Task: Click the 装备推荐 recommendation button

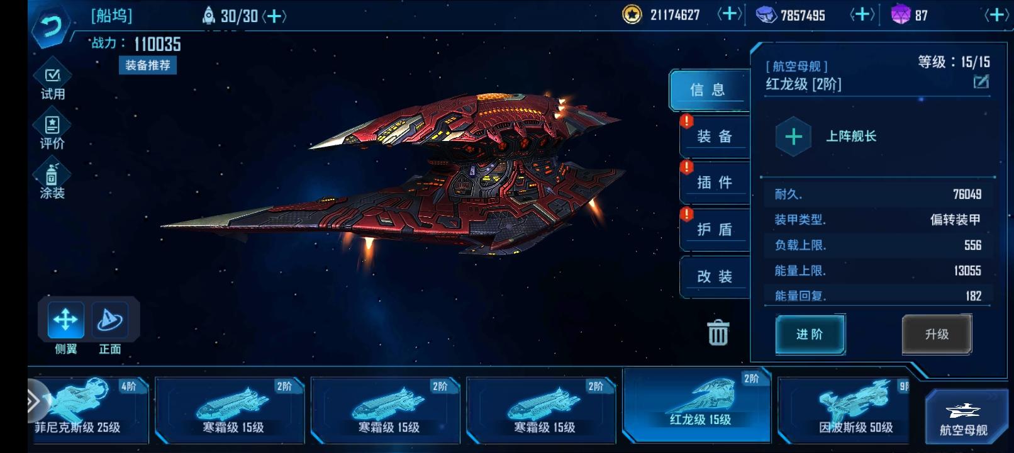Action: pyautogui.click(x=148, y=65)
